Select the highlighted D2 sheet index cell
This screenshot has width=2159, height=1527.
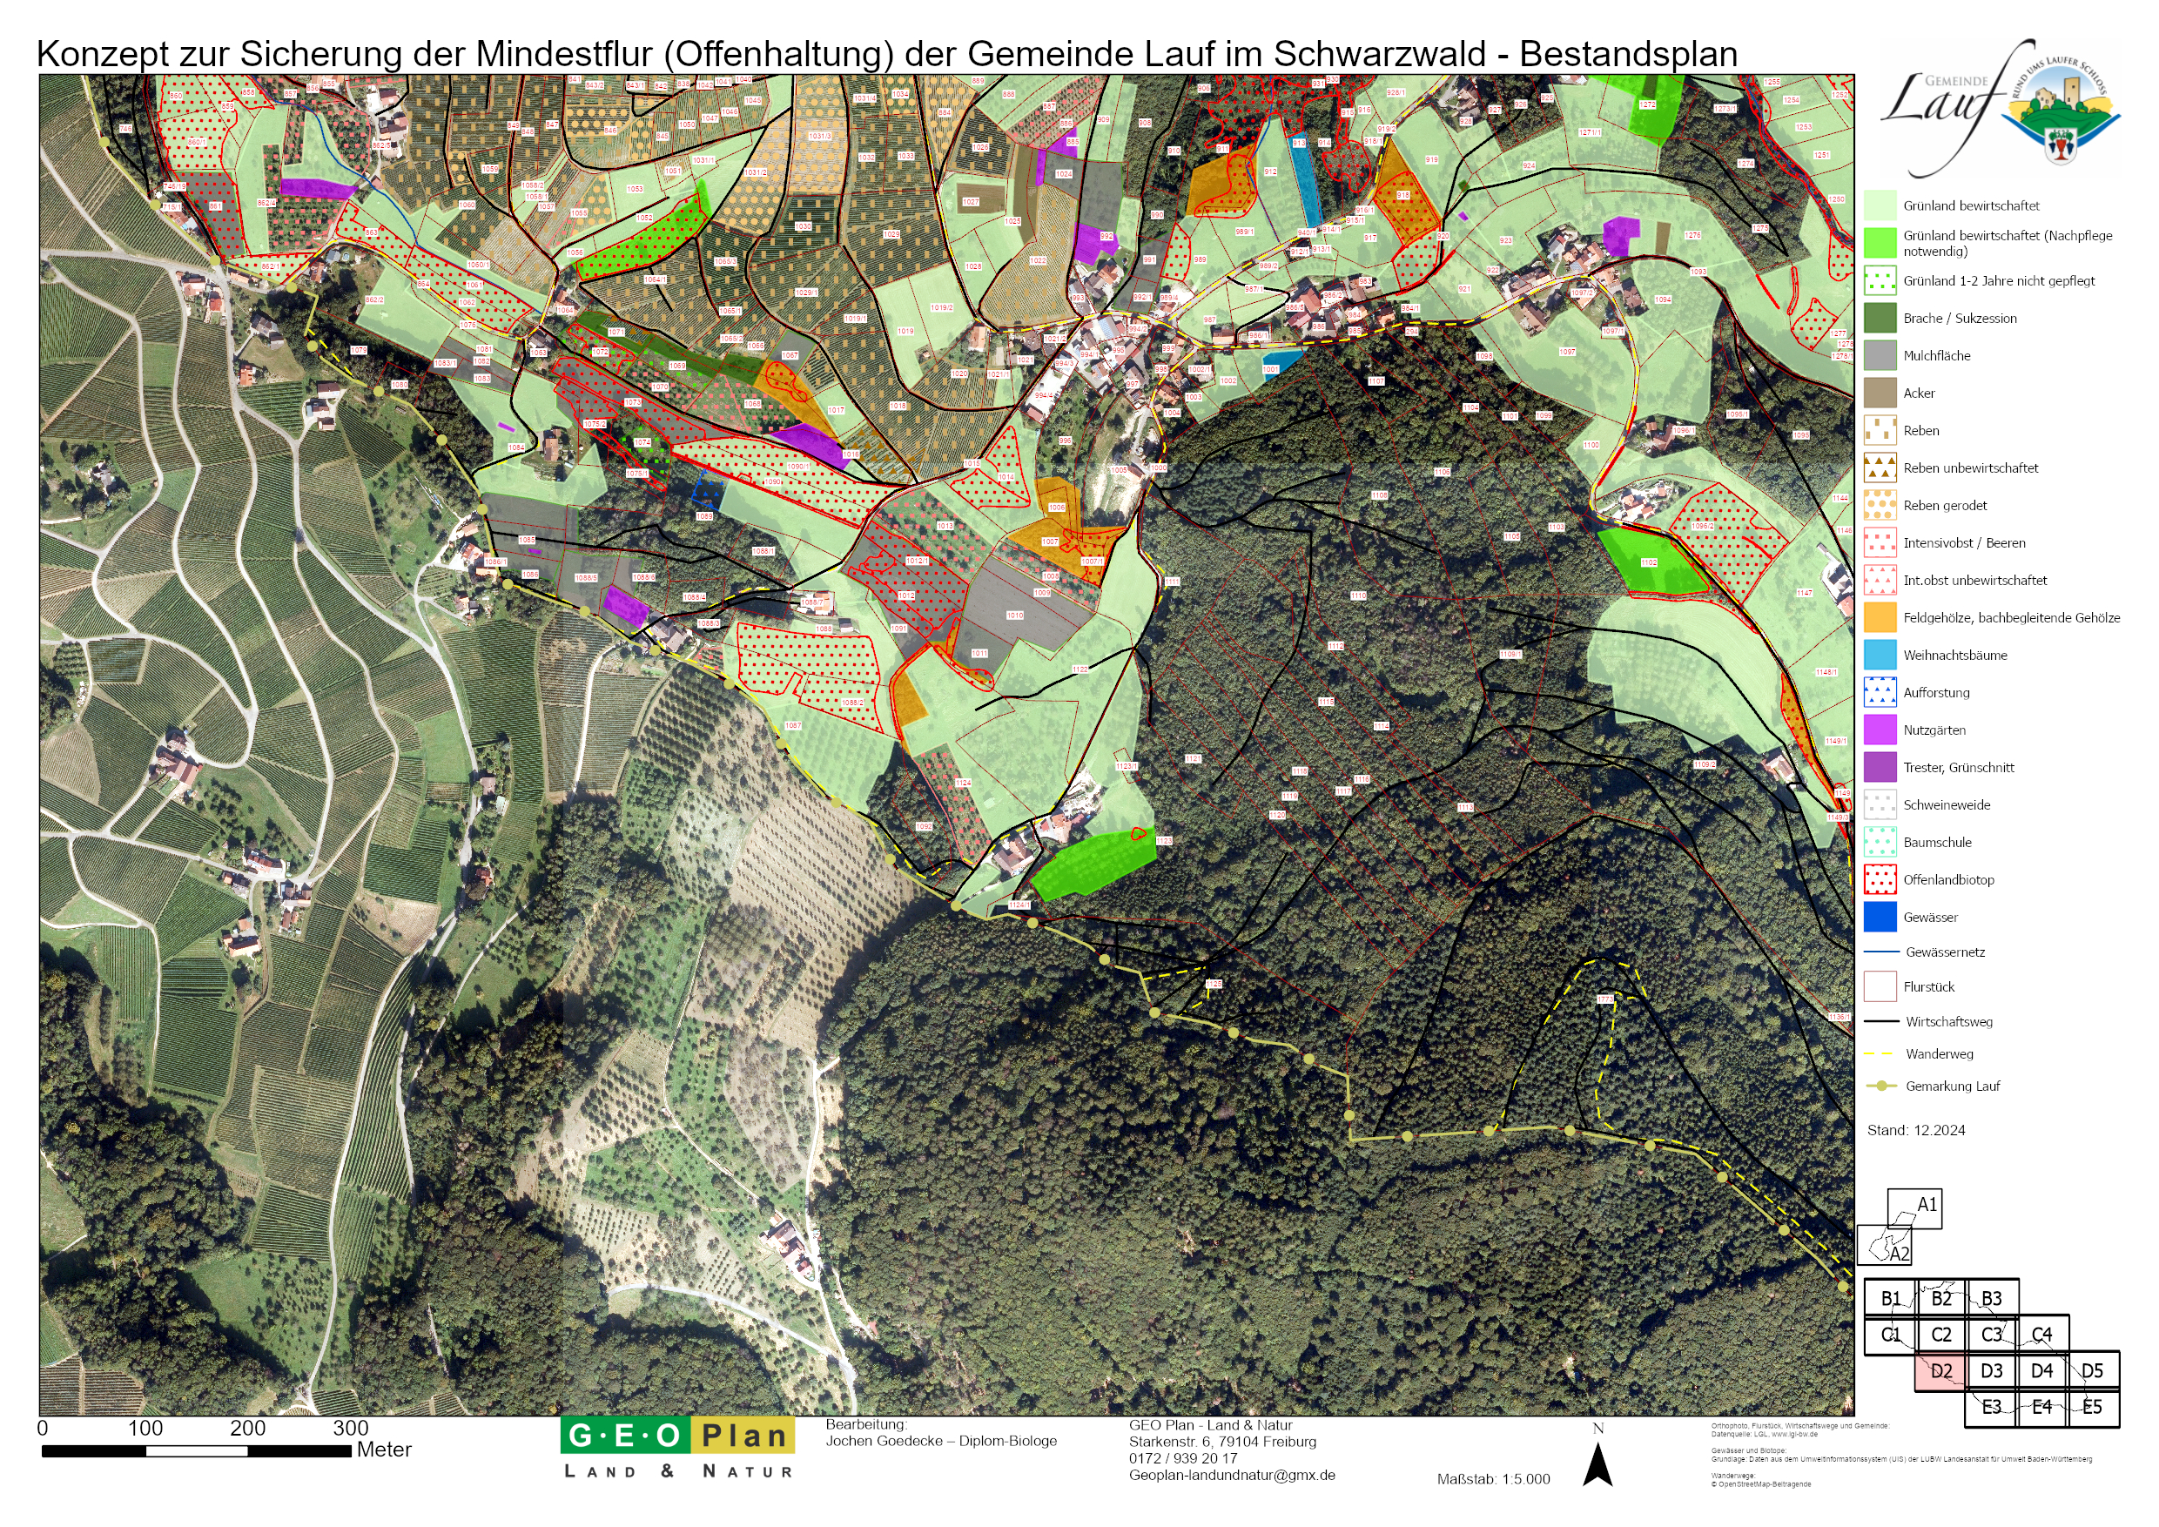pos(1939,1371)
